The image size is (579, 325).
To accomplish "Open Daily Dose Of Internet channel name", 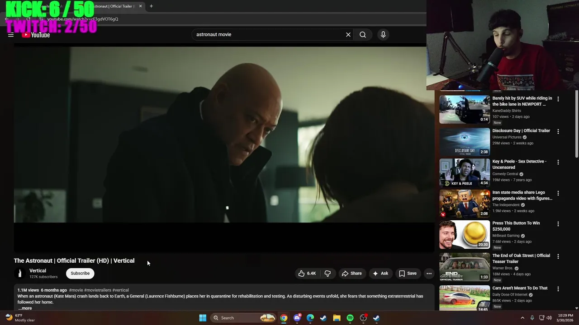I will pyautogui.click(x=509, y=295).
